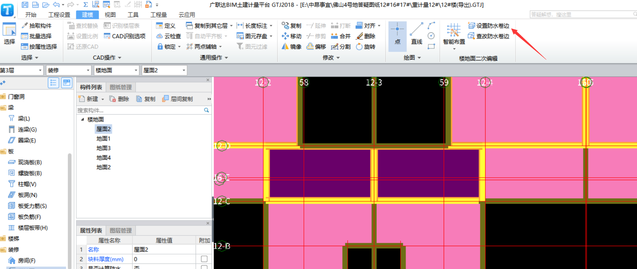
Task: Expand the 对齐 align dropdown arrow
Action: pos(379,26)
